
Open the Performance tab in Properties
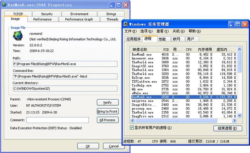pyautogui.click(x=43, y=19)
